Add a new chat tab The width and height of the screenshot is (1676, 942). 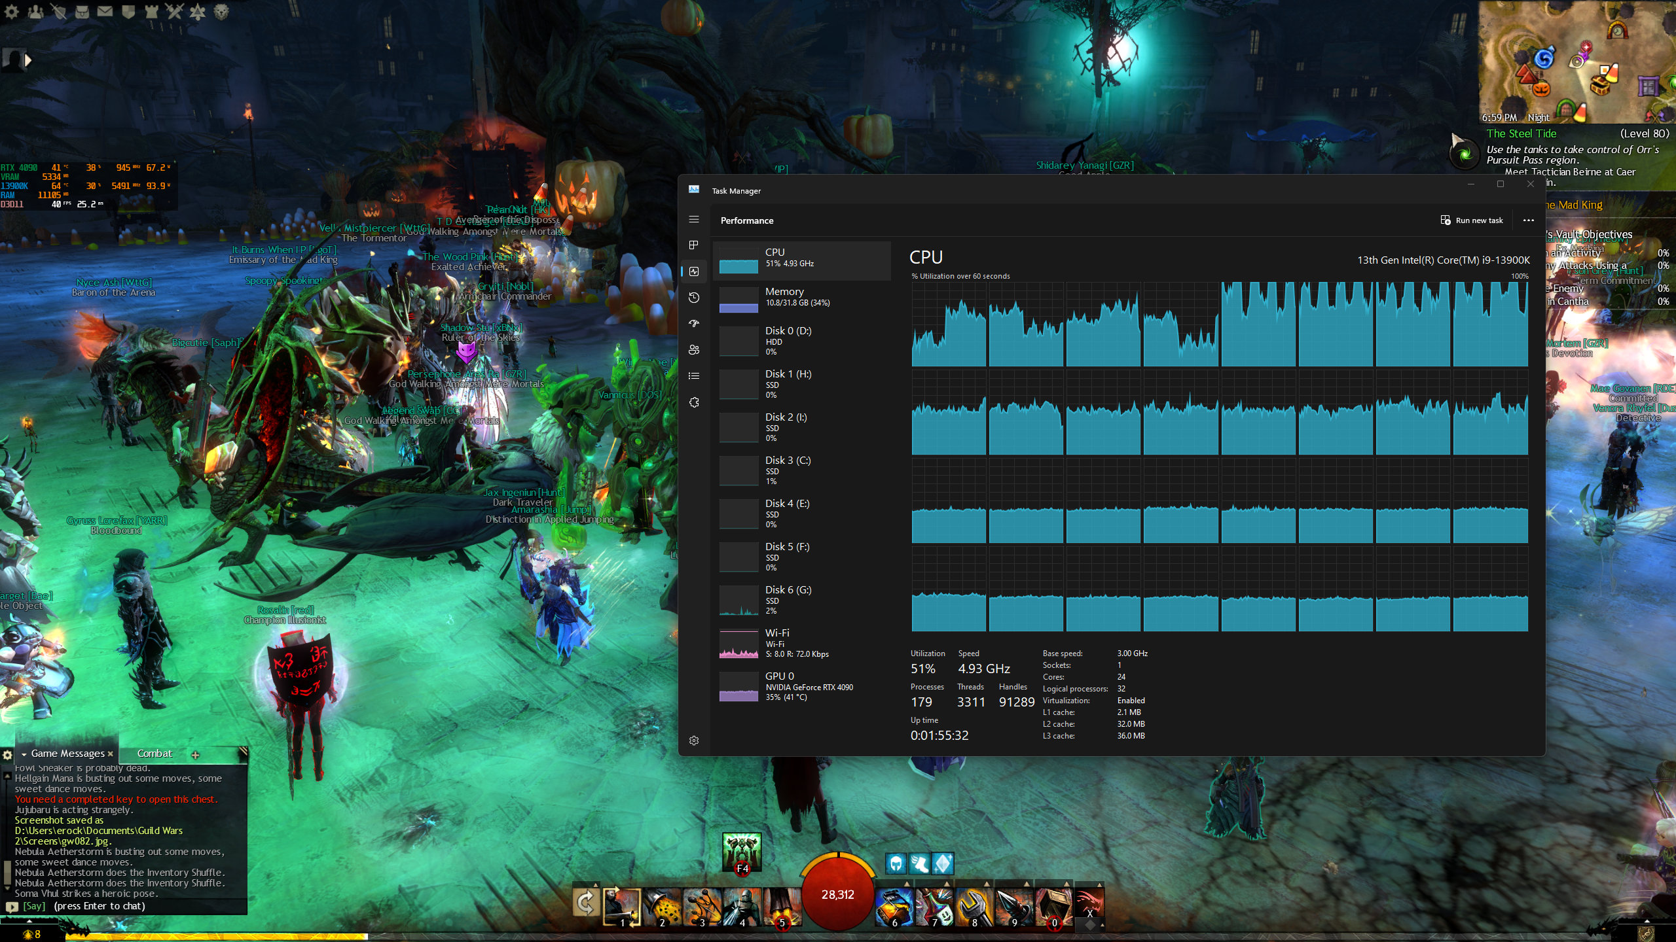pos(195,754)
